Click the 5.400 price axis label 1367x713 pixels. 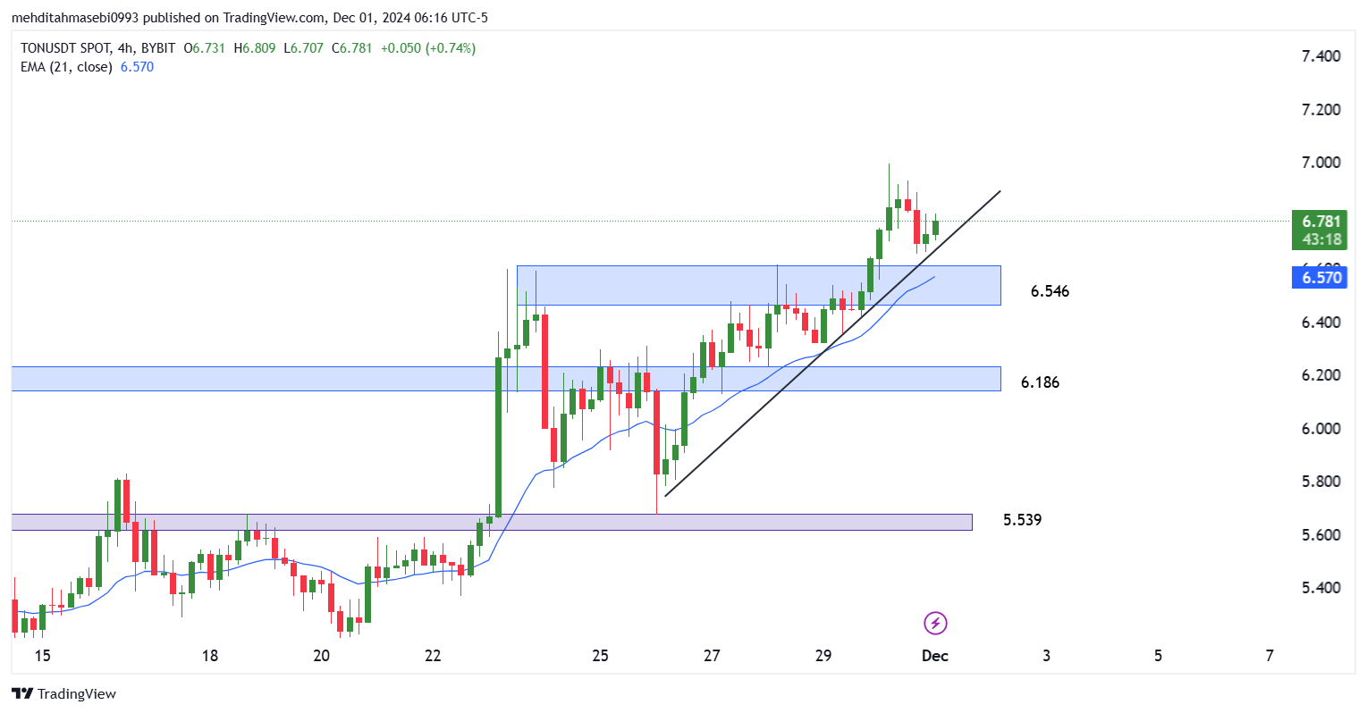[x=1321, y=588]
